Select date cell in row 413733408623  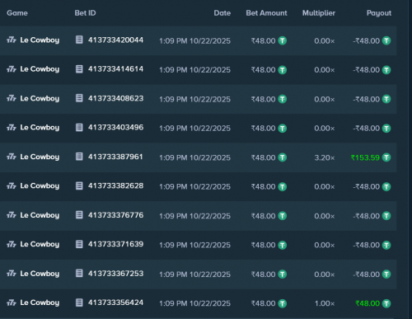tap(194, 99)
